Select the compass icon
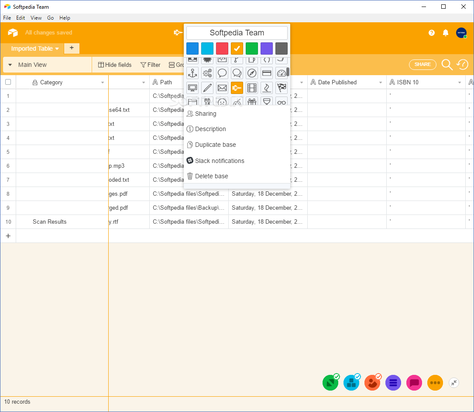This screenshot has width=474, height=412. tap(252, 73)
